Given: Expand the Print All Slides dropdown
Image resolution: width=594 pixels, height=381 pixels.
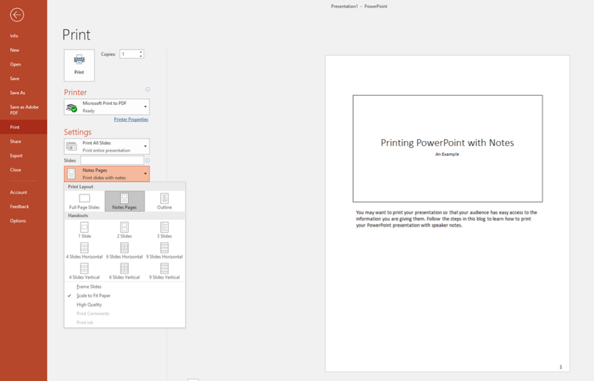Looking at the screenshot, I should (145, 146).
